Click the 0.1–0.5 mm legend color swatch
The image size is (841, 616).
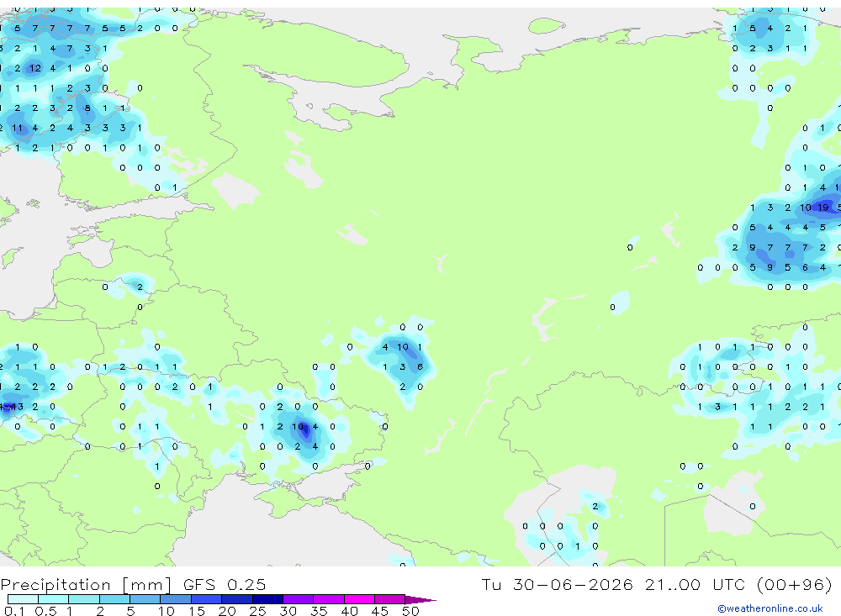point(23,599)
